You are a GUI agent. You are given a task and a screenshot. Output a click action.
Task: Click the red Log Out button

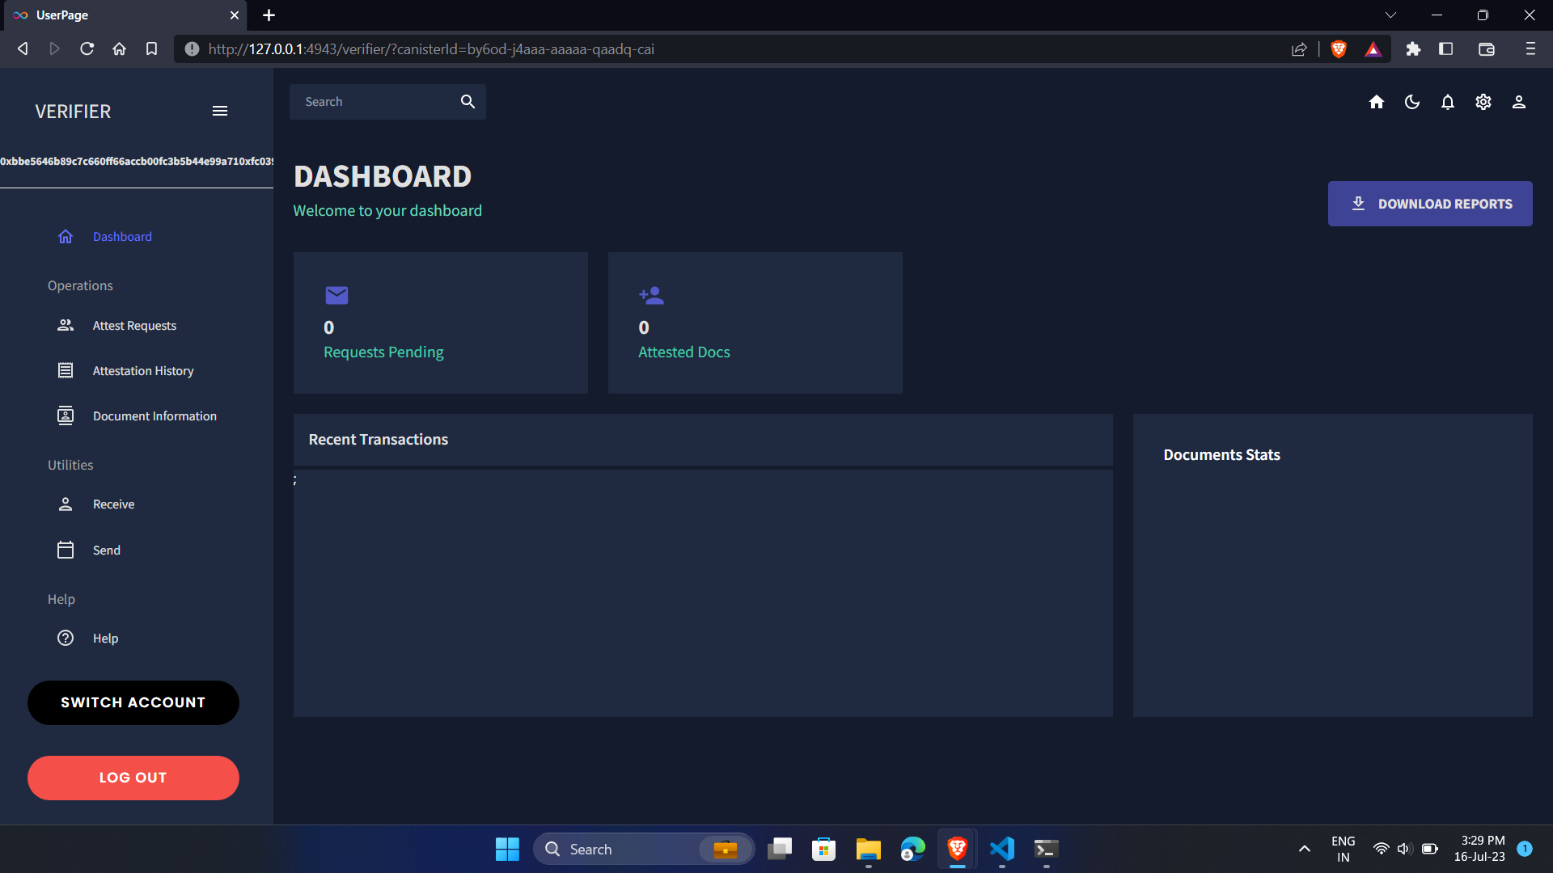coord(133,778)
